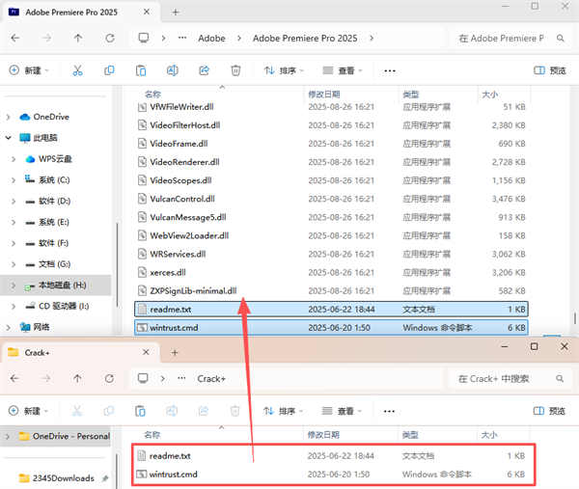Click the up arrow in the Crack+ window

click(77, 378)
